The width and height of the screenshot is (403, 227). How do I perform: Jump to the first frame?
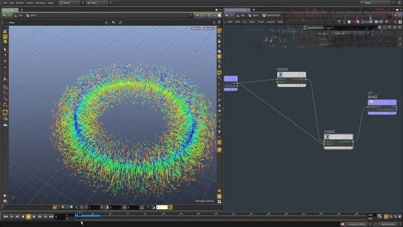[x=6, y=217]
